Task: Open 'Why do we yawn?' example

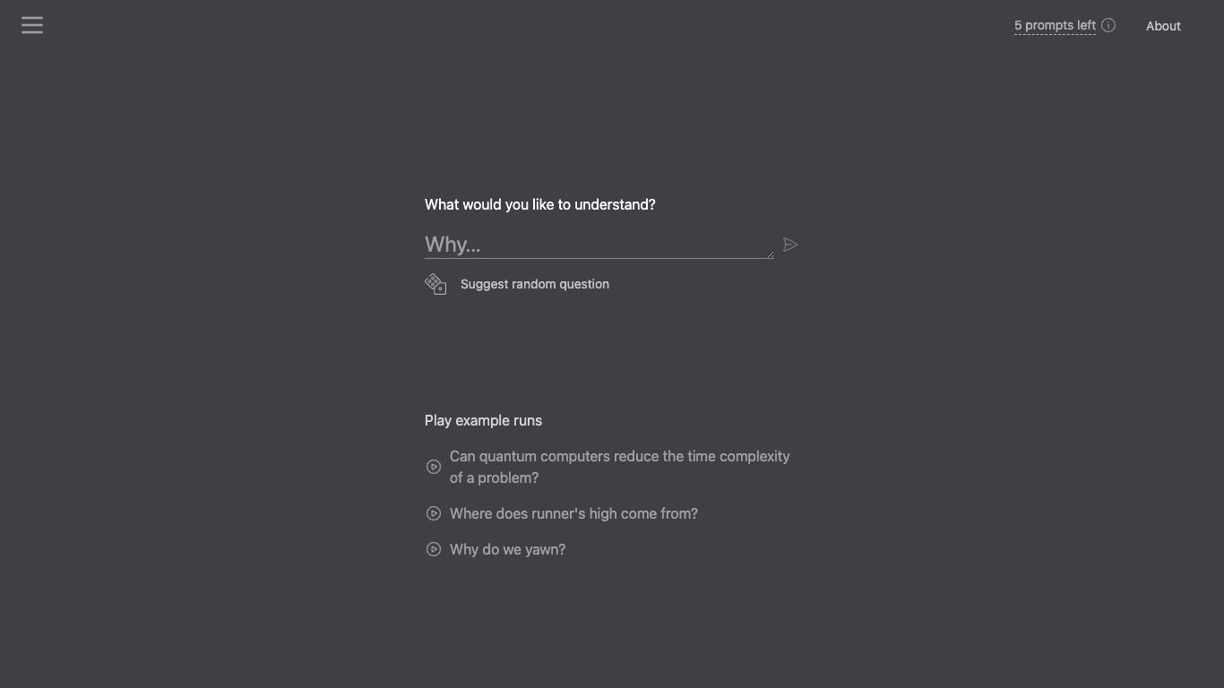Action: [507, 549]
